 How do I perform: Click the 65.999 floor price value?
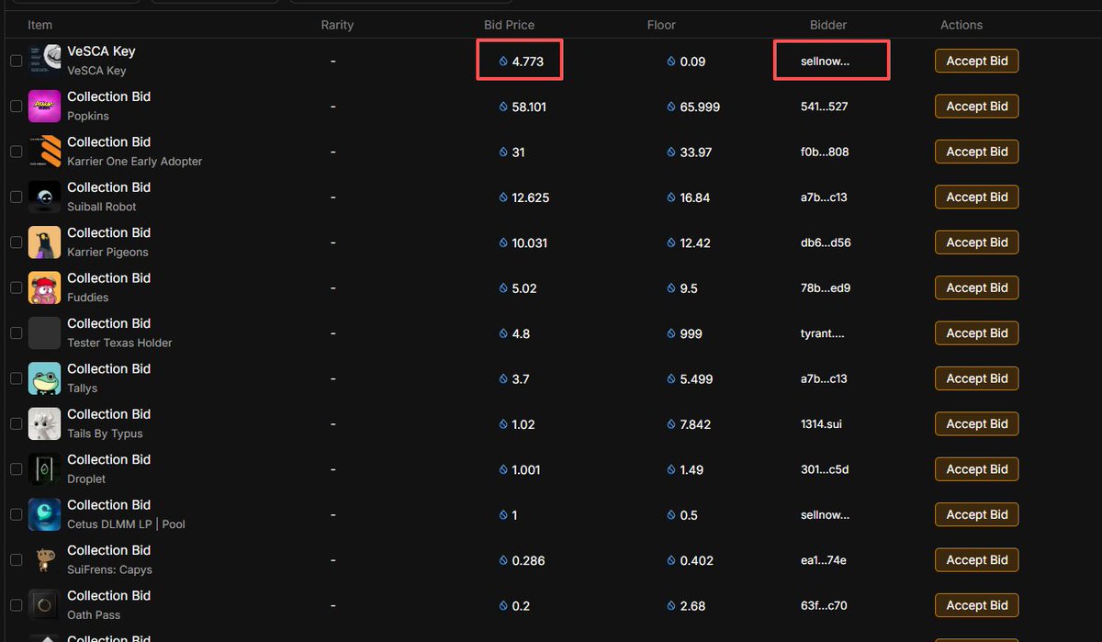(700, 107)
